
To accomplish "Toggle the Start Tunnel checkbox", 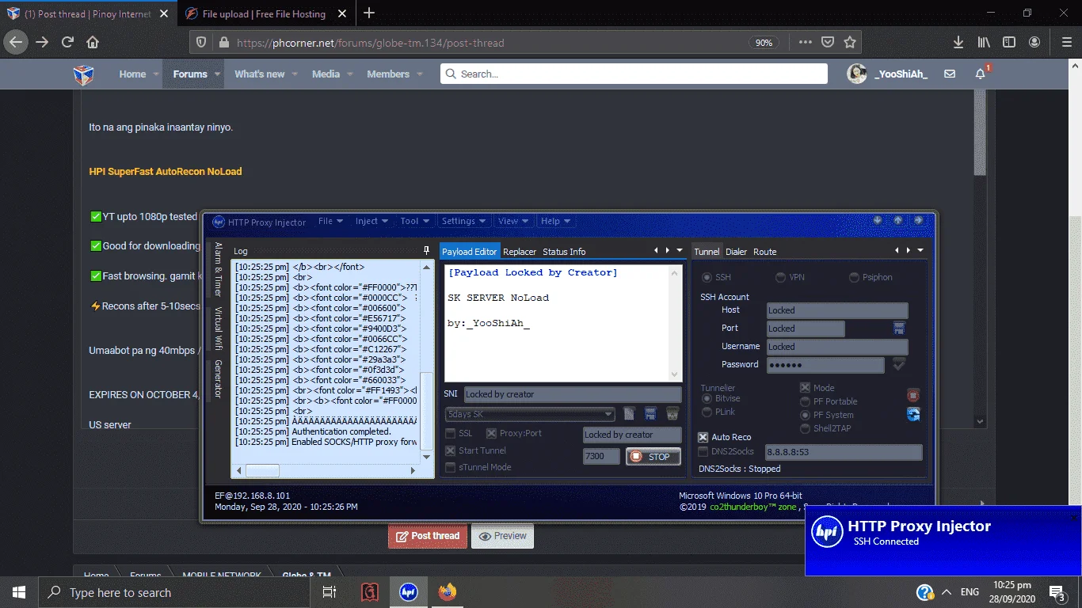I will 451,450.
